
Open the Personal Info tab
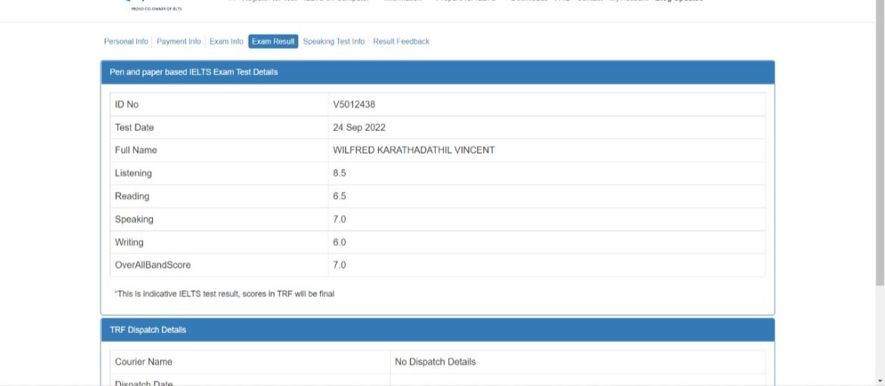click(x=126, y=42)
